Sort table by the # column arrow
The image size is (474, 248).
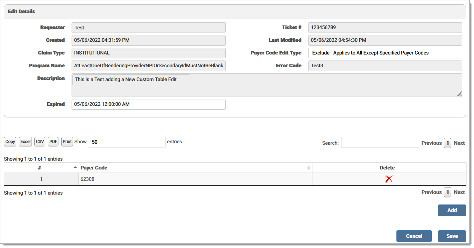click(75, 168)
